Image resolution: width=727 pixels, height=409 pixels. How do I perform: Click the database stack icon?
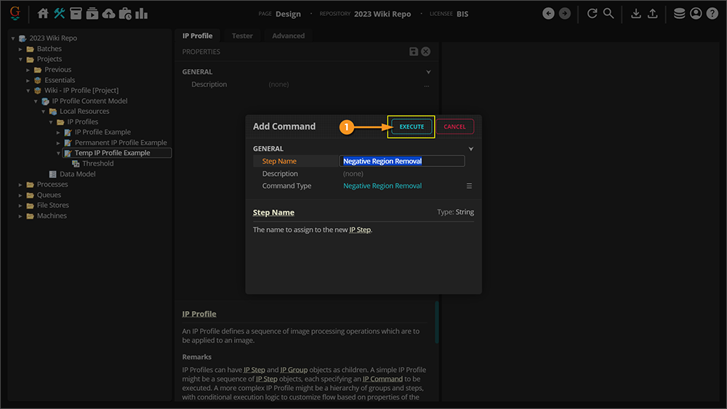point(679,13)
